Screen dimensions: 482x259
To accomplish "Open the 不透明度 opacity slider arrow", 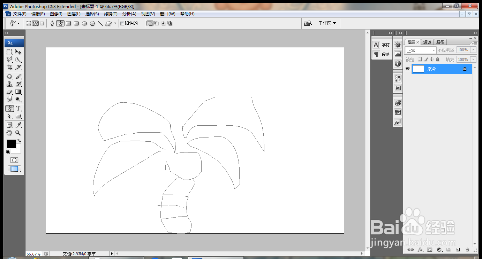I will pyautogui.click(x=473, y=50).
